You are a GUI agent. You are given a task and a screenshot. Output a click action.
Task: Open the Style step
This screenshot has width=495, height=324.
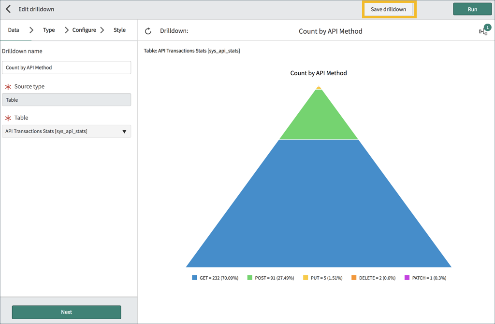[x=119, y=29]
